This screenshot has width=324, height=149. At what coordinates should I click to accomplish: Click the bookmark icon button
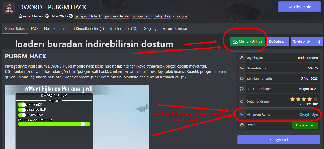pyautogui.click(x=318, y=41)
